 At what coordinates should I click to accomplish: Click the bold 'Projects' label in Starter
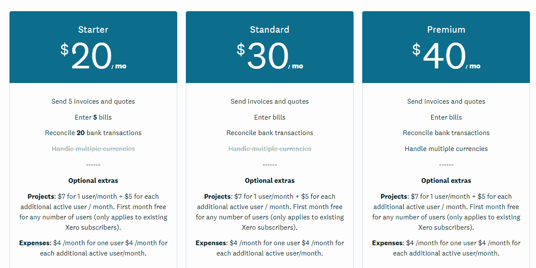[x=41, y=197]
